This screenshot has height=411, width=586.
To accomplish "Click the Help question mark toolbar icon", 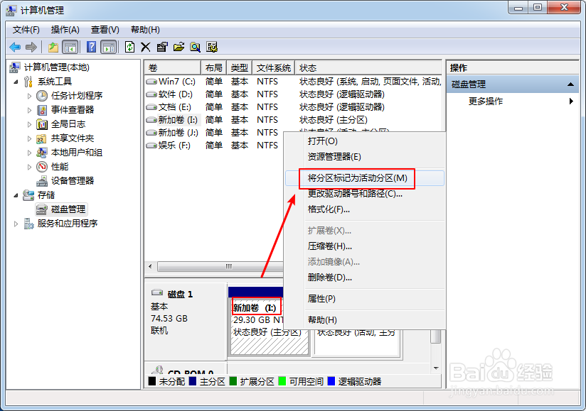I will 91,47.
